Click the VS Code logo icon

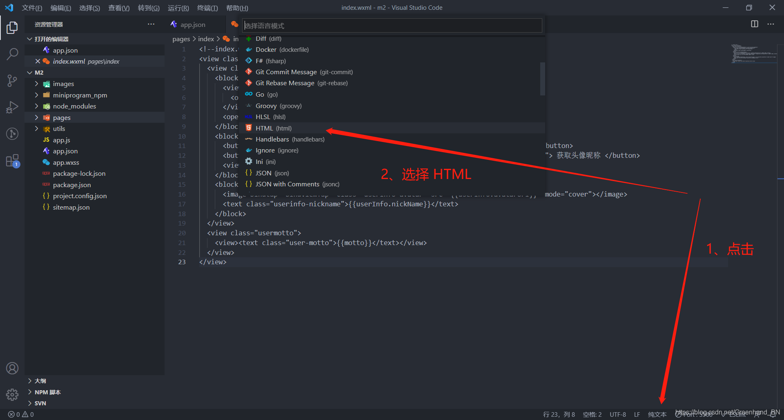click(9, 8)
